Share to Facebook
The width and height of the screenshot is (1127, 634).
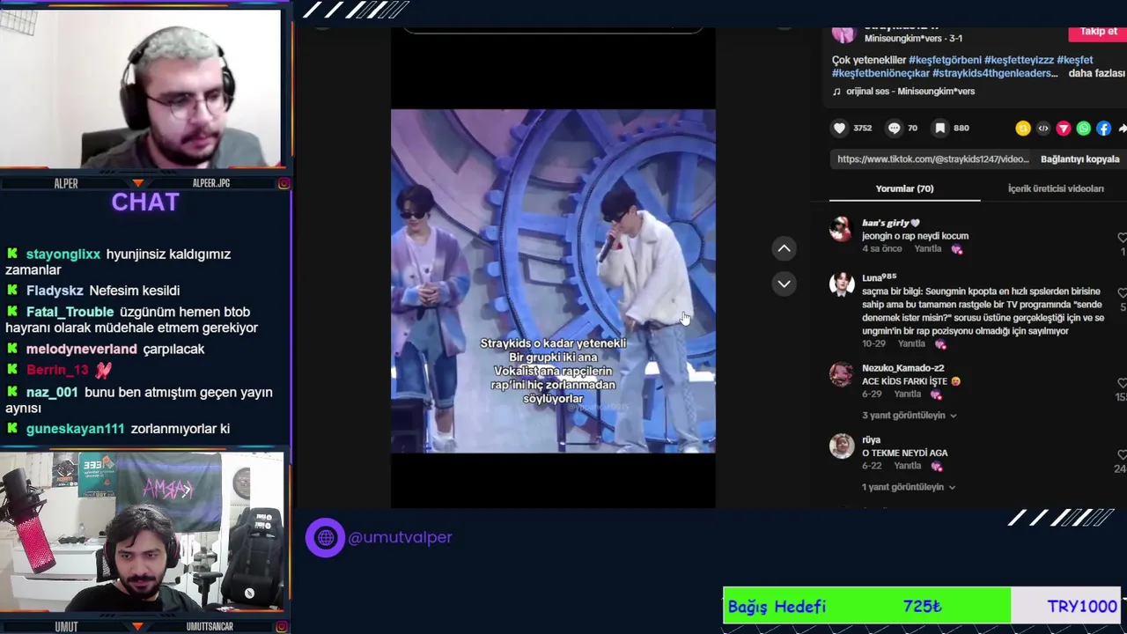point(1104,129)
